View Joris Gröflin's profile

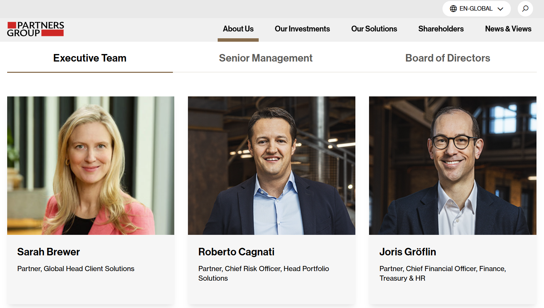coord(408,252)
